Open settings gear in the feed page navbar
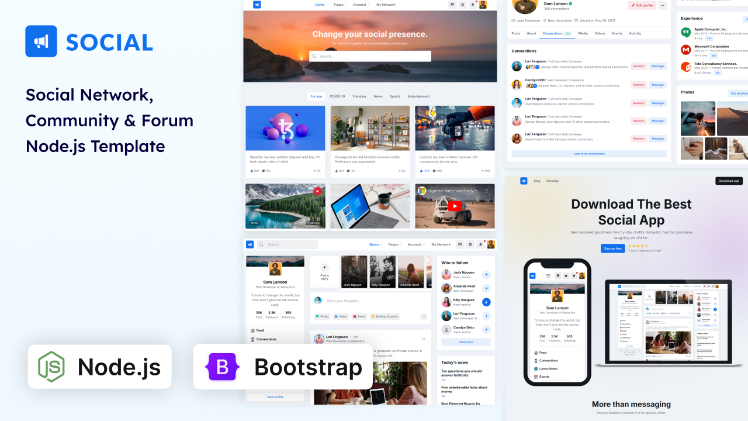Screen dimensions: 748x421 tap(470, 244)
